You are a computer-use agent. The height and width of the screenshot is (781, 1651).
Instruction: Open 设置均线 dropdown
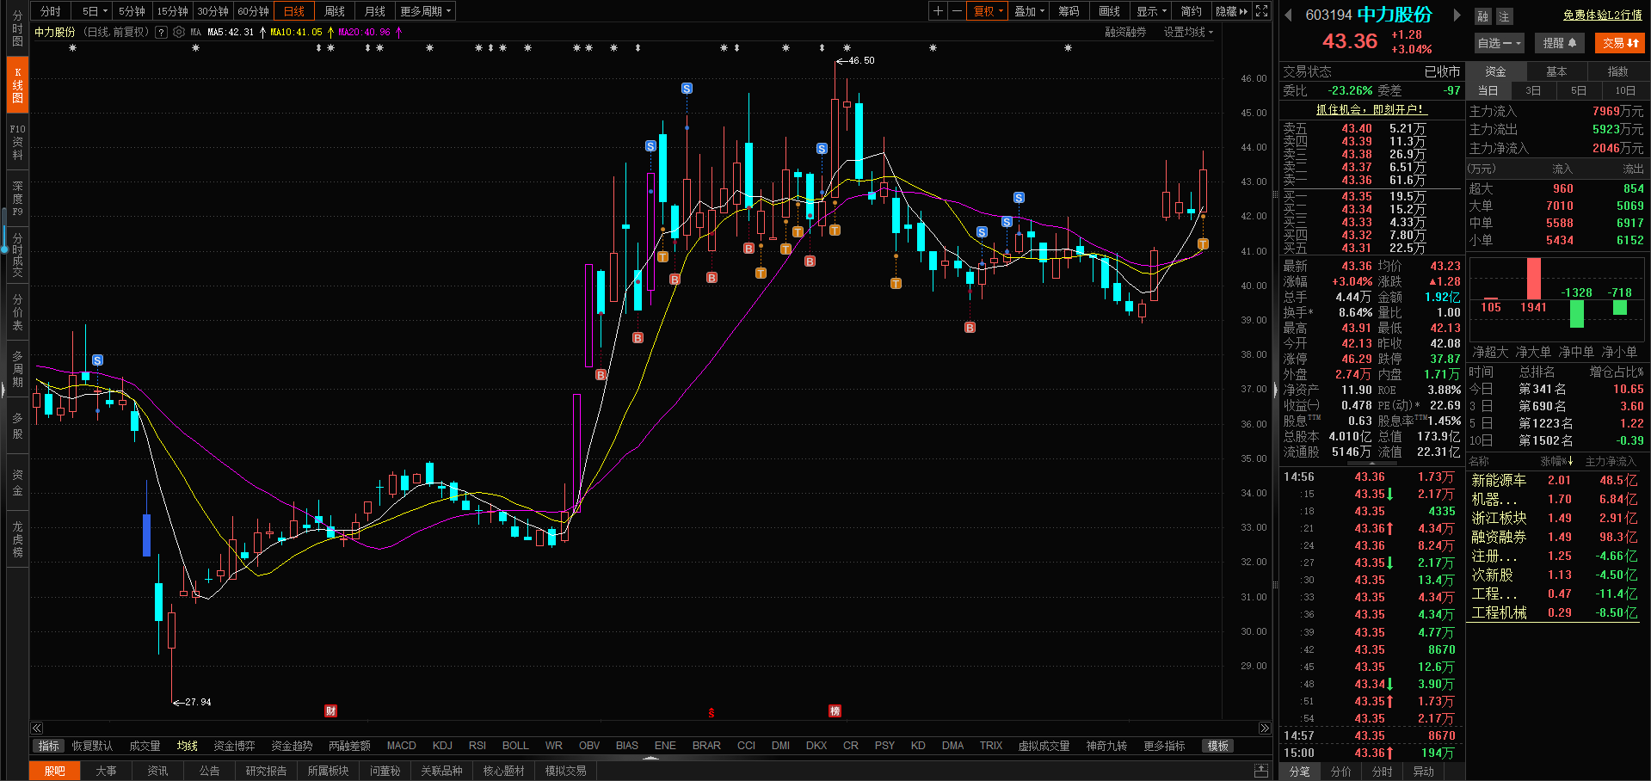pyautogui.click(x=1188, y=32)
